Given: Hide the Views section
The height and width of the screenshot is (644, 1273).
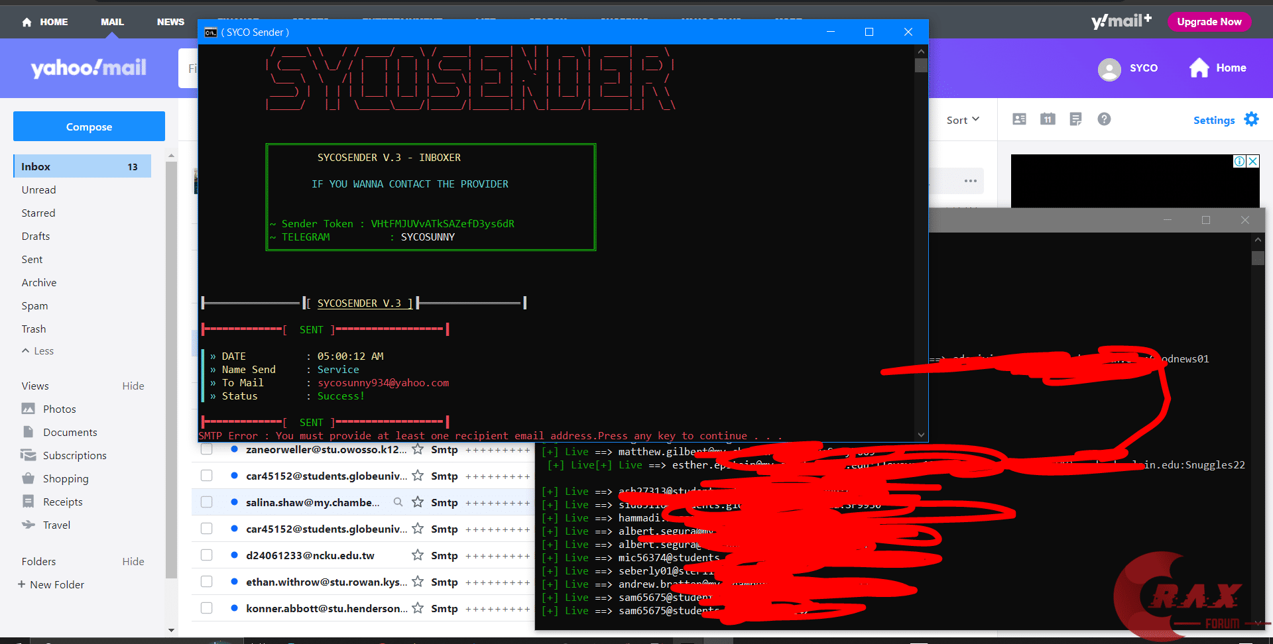Looking at the screenshot, I should (x=133, y=386).
